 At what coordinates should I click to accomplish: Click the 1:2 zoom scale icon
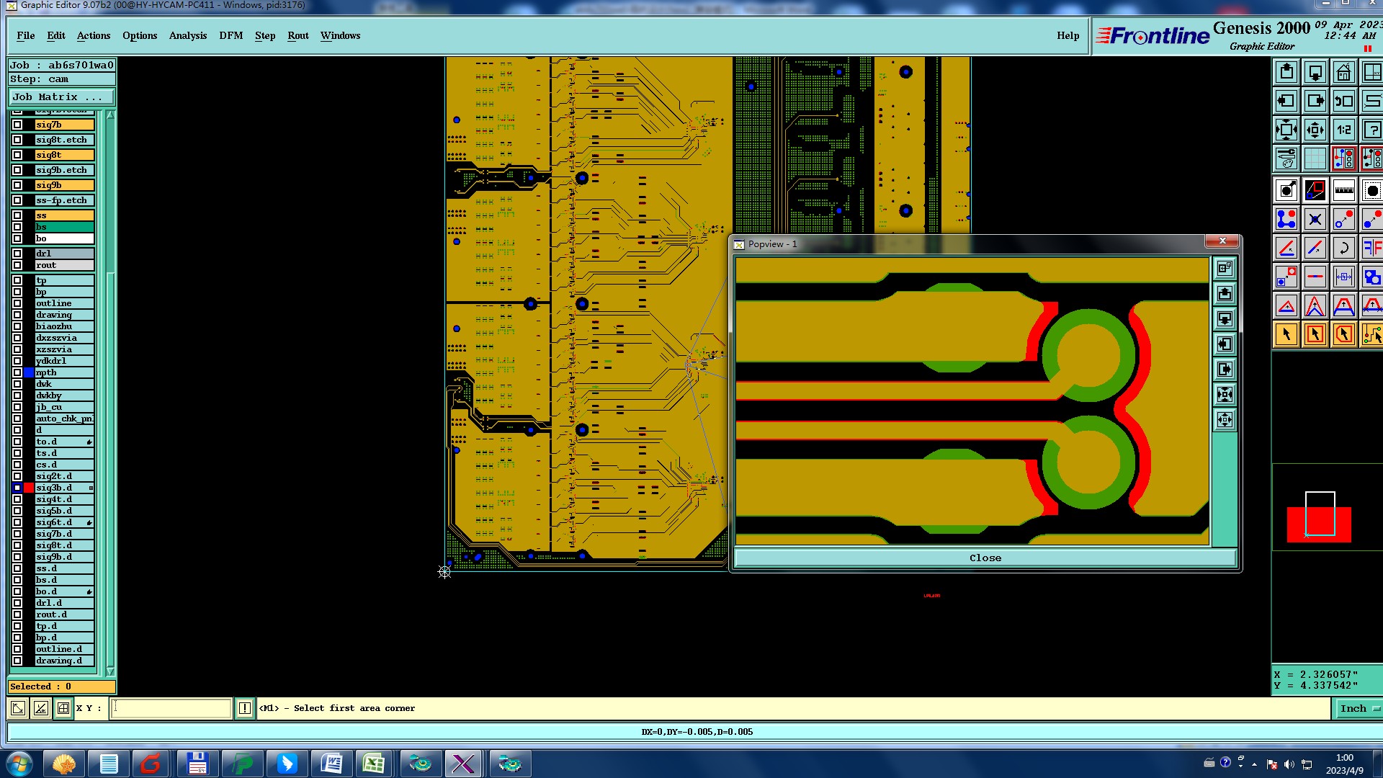(1343, 130)
